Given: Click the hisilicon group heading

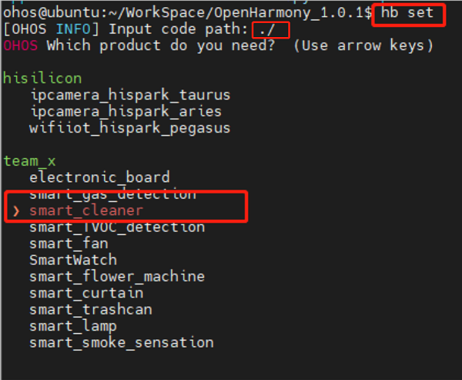Looking at the screenshot, I should click(x=42, y=79).
